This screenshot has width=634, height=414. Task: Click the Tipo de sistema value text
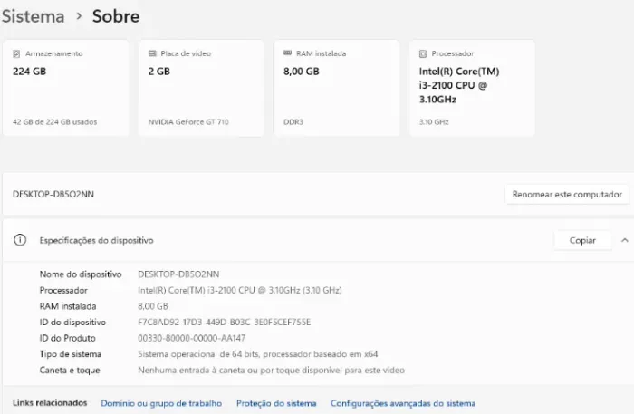click(x=257, y=354)
